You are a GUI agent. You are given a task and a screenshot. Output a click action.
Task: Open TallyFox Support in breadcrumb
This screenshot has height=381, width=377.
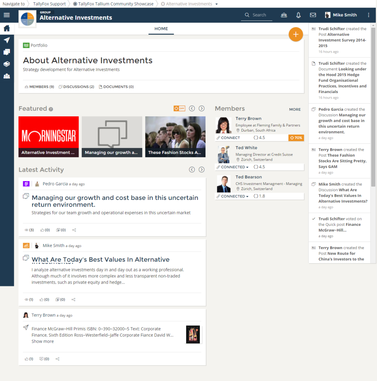tap(49, 4)
